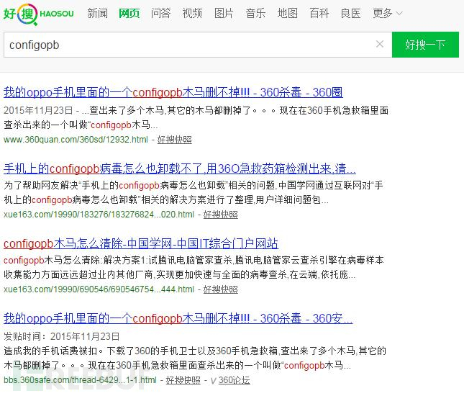Click snippet starting 为了帮助网友解决
Viewport: 464px width, 396px height.
click(x=194, y=192)
